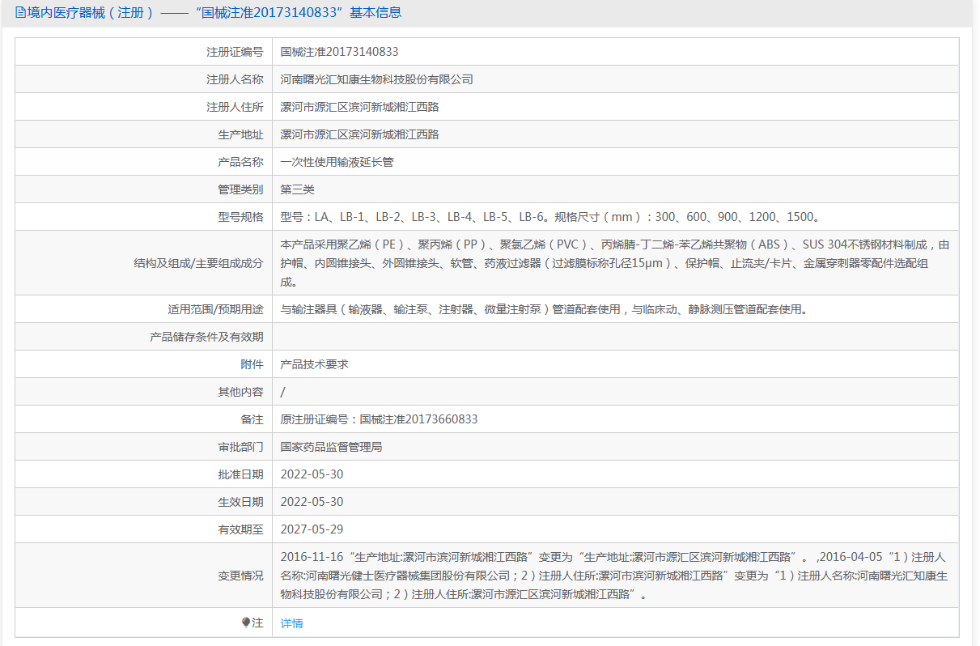
Task: Click the 其他内容 label cell
Action: pyautogui.click(x=143, y=392)
